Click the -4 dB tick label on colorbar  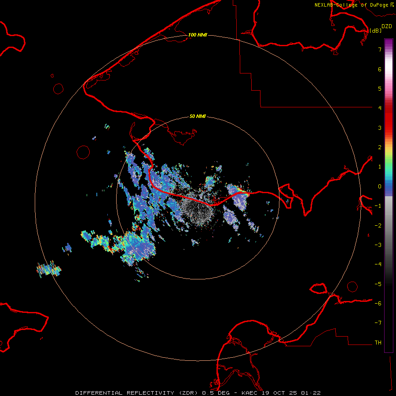378,264
